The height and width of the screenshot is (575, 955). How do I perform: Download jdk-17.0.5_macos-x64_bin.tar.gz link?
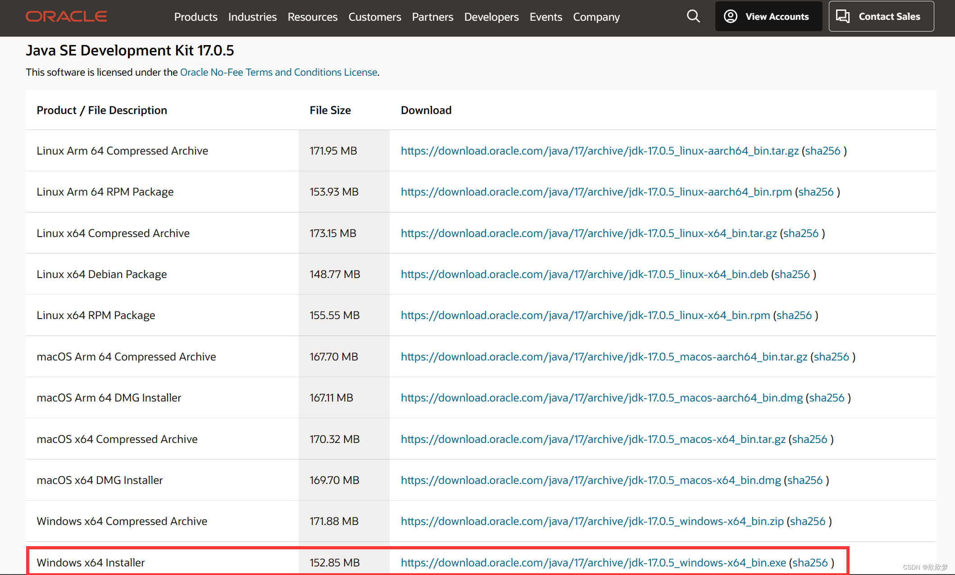point(593,439)
